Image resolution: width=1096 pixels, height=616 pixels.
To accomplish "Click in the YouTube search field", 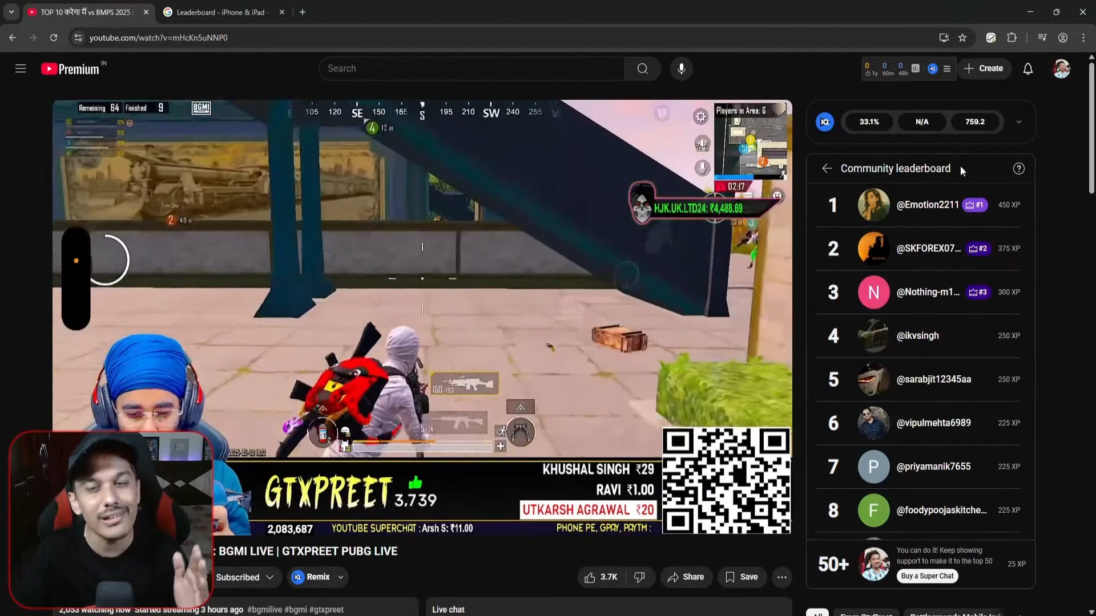I will 472,69.
